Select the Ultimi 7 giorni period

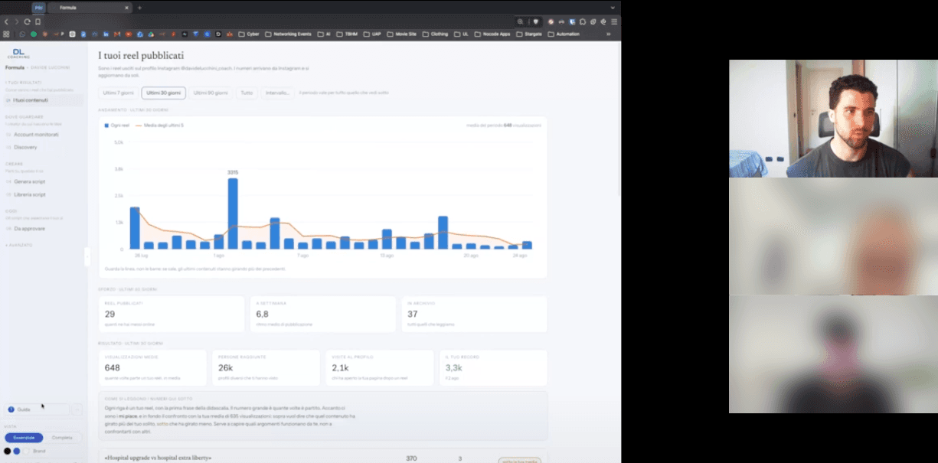118,93
